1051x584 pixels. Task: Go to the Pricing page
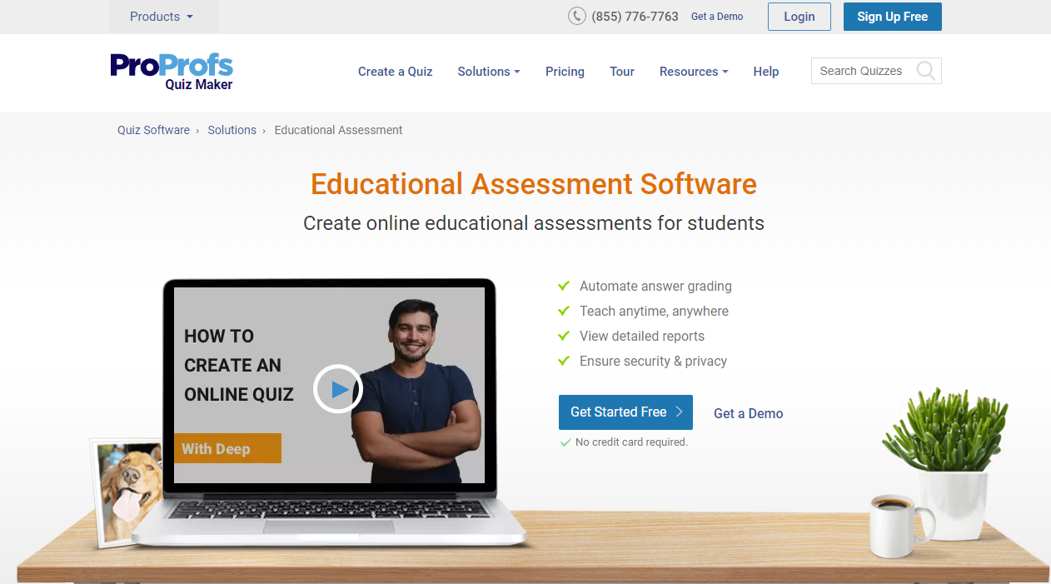pyautogui.click(x=565, y=72)
